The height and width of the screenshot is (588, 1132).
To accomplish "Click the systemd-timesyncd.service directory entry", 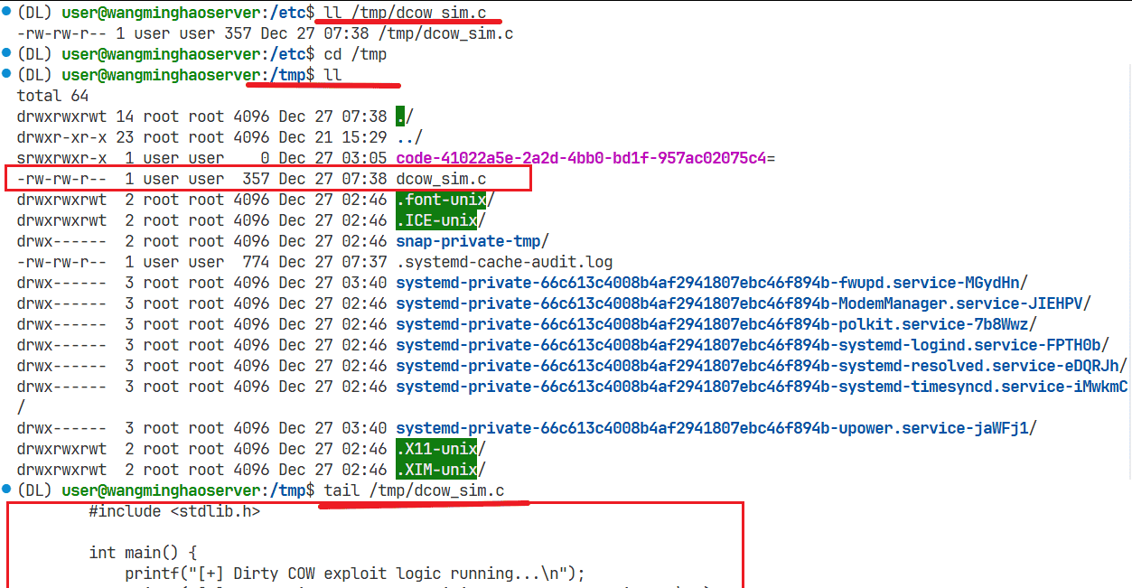I will tap(762, 387).
